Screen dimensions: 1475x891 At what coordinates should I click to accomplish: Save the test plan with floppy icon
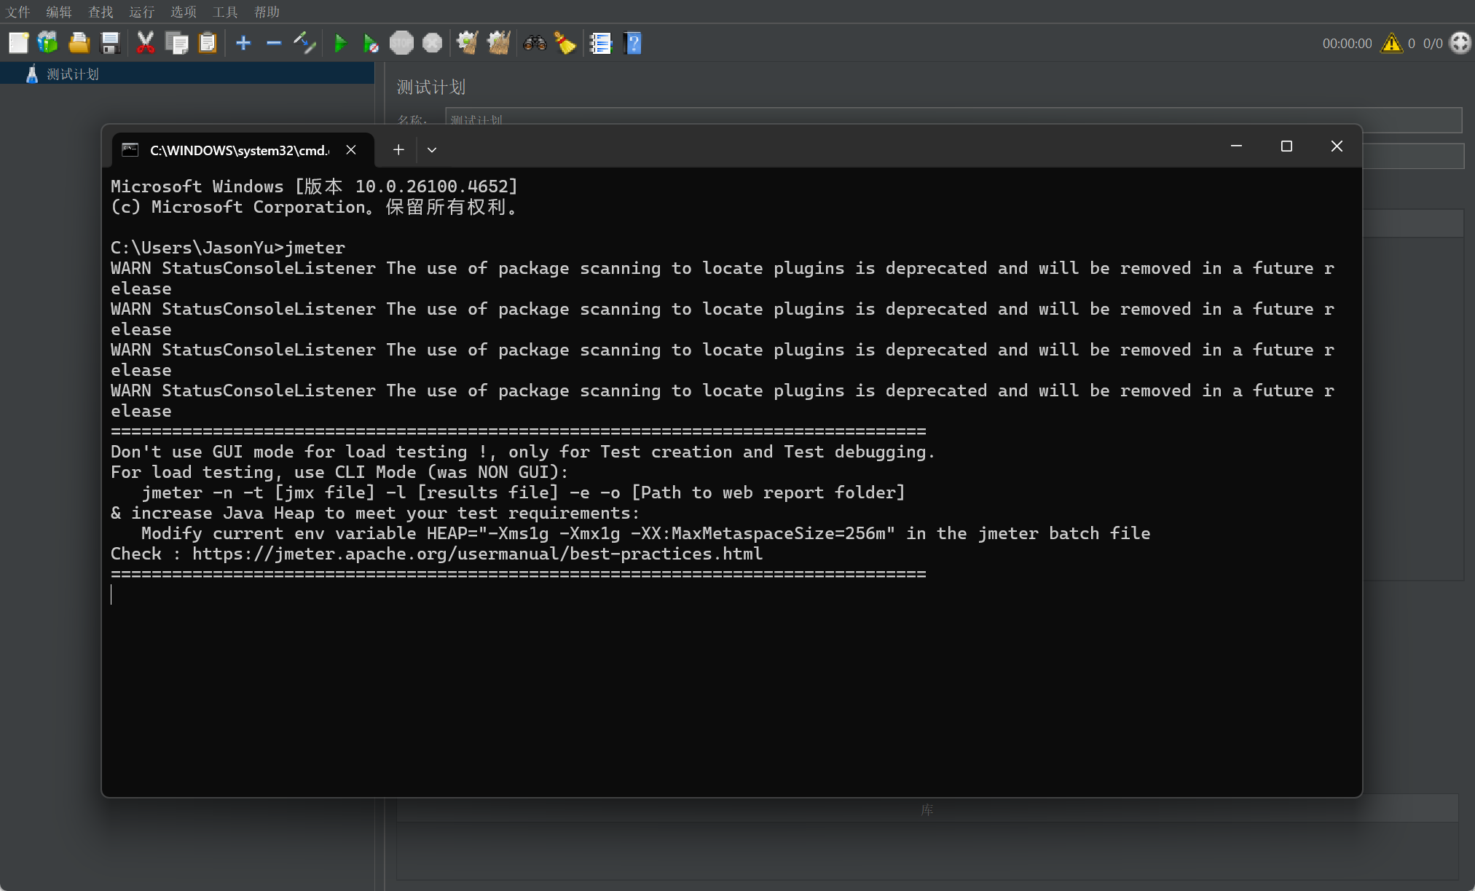[x=110, y=43]
